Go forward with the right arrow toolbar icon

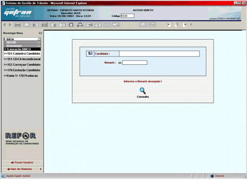point(10,25)
